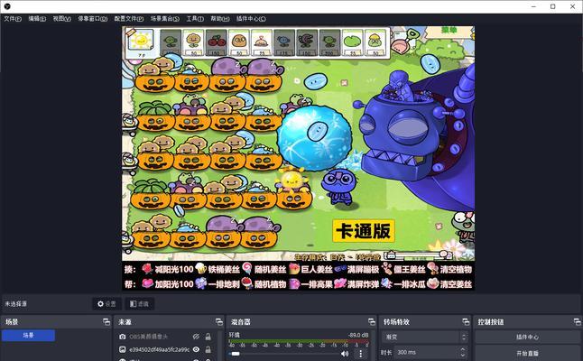Image resolution: width=583 pixels, height=361 pixels.
Task: Open the 渐变 transition dropdown
Action: click(x=424, y=337)
